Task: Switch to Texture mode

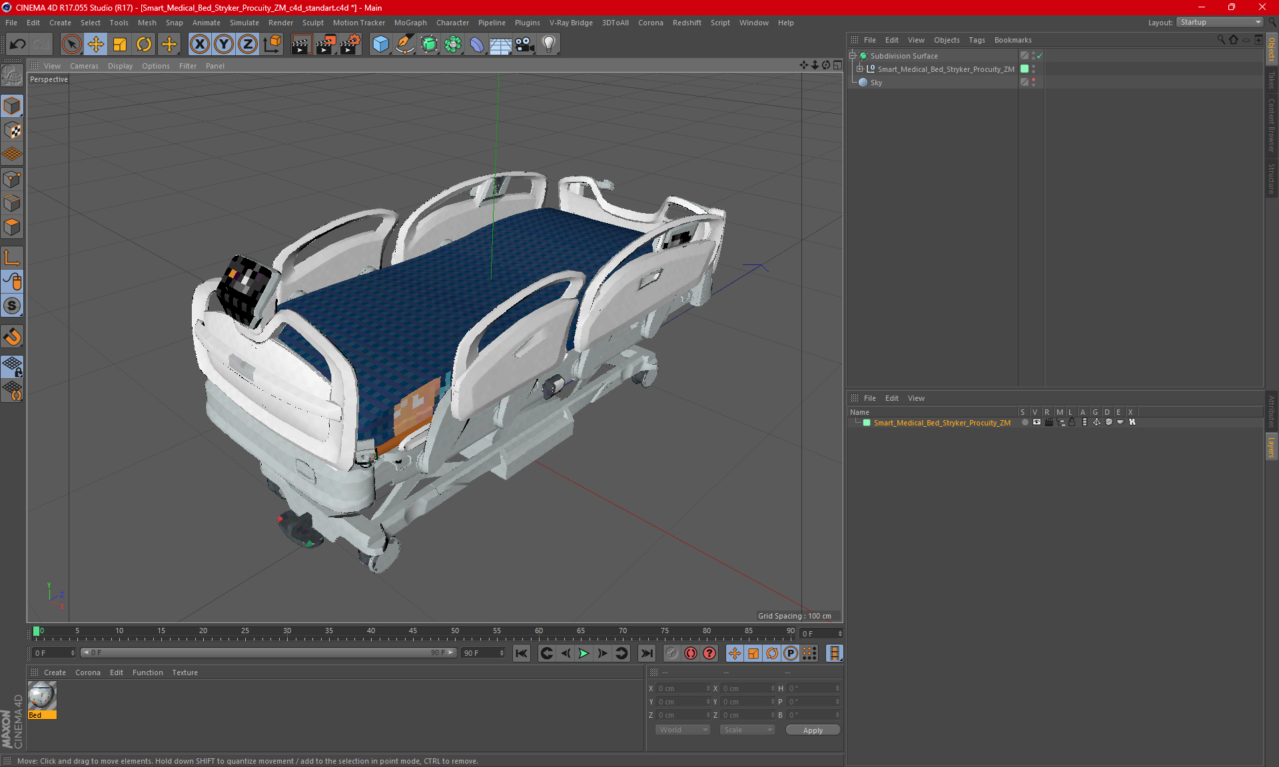Action: (12, 130)
